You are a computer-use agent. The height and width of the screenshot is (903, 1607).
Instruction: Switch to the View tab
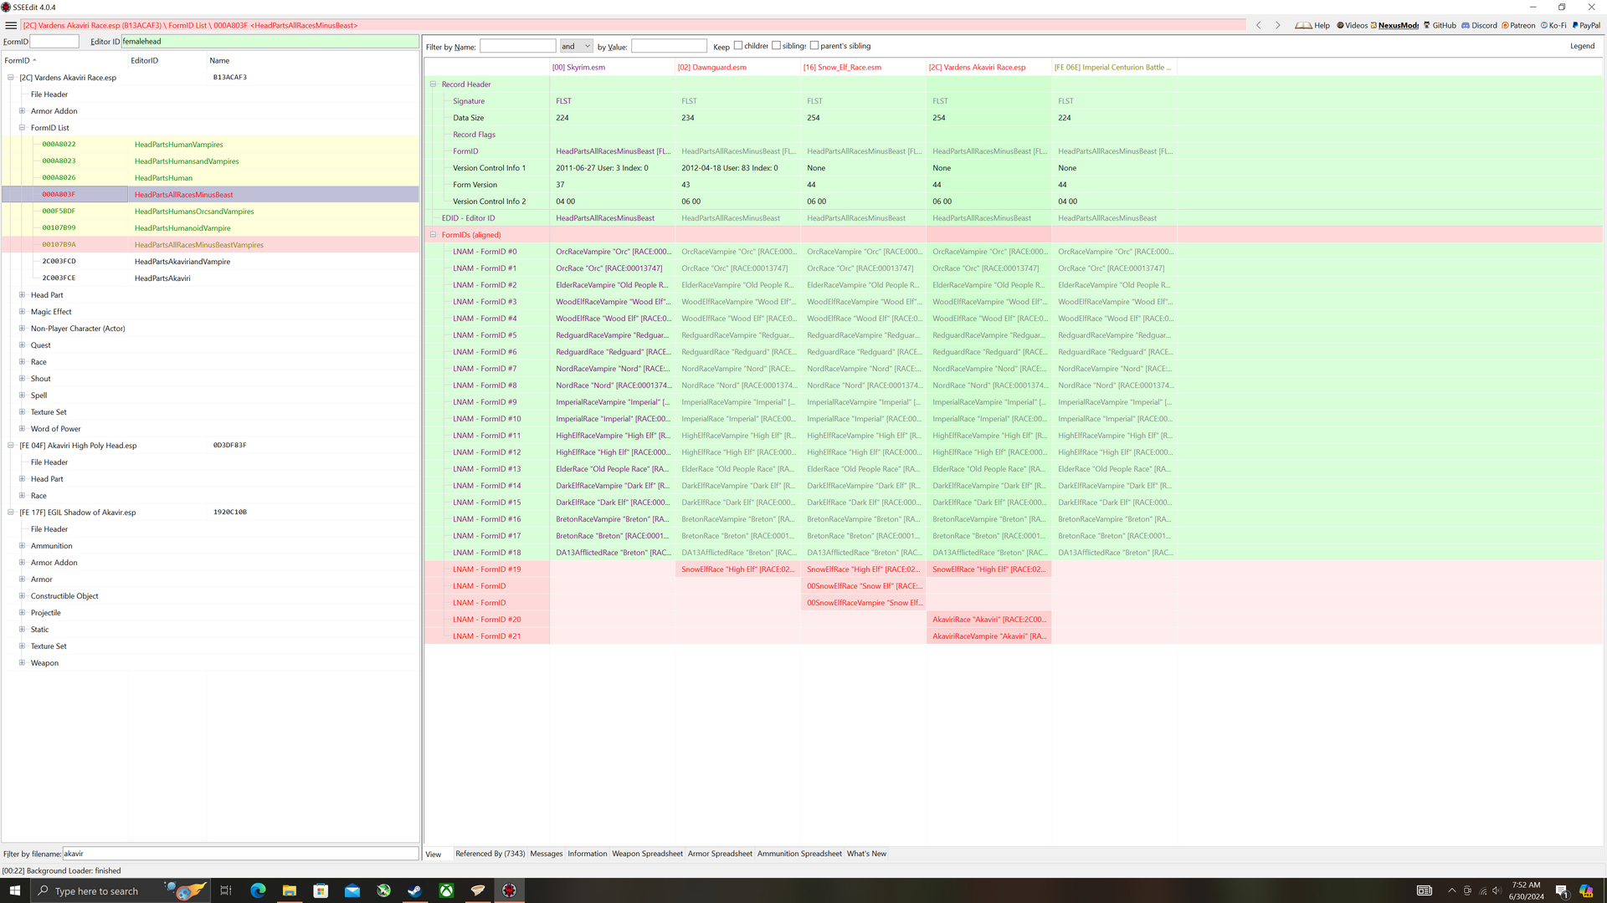434,855
